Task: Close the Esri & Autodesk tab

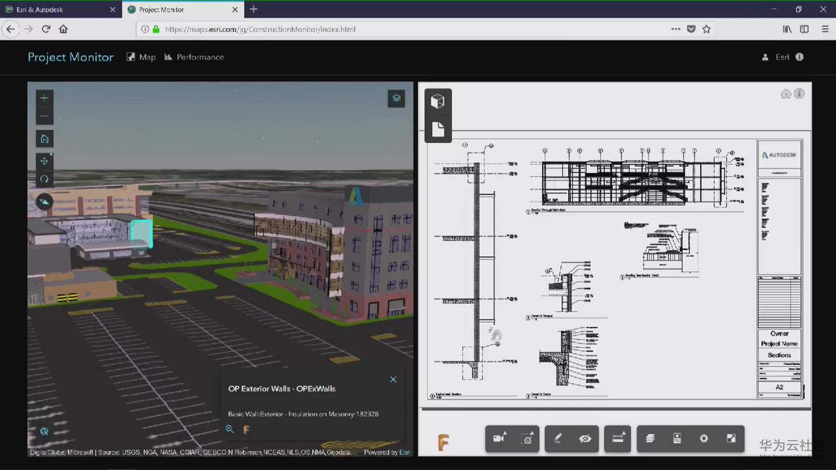Action: click(x=112, y=9)
